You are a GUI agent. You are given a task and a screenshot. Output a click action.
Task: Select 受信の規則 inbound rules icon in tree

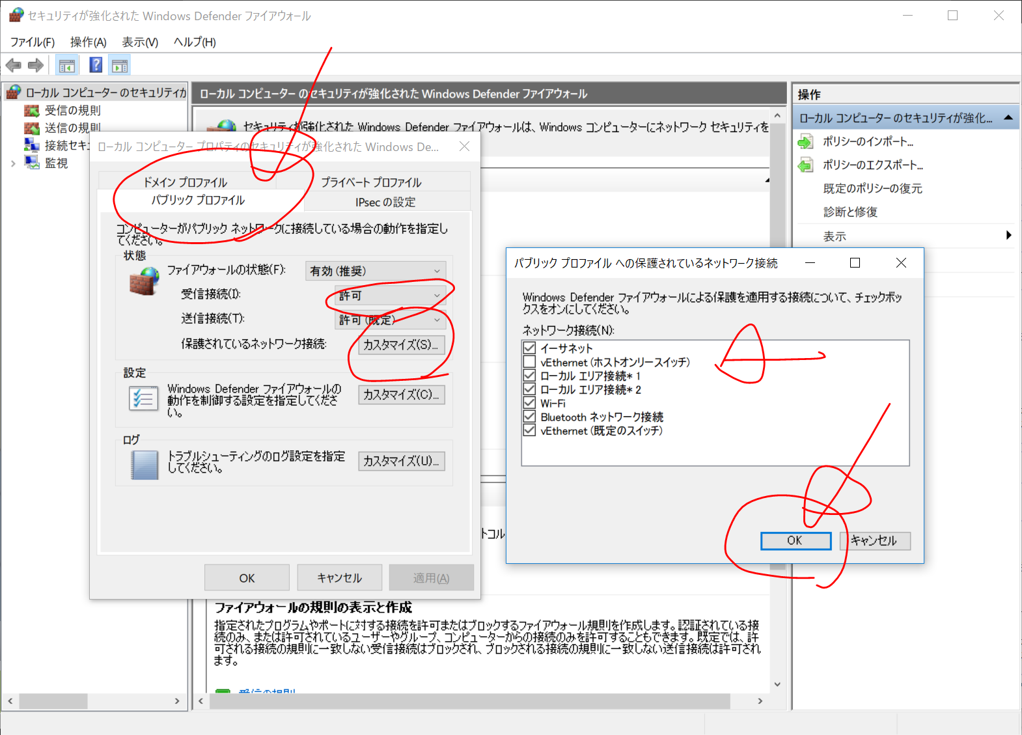pos(32,111)
